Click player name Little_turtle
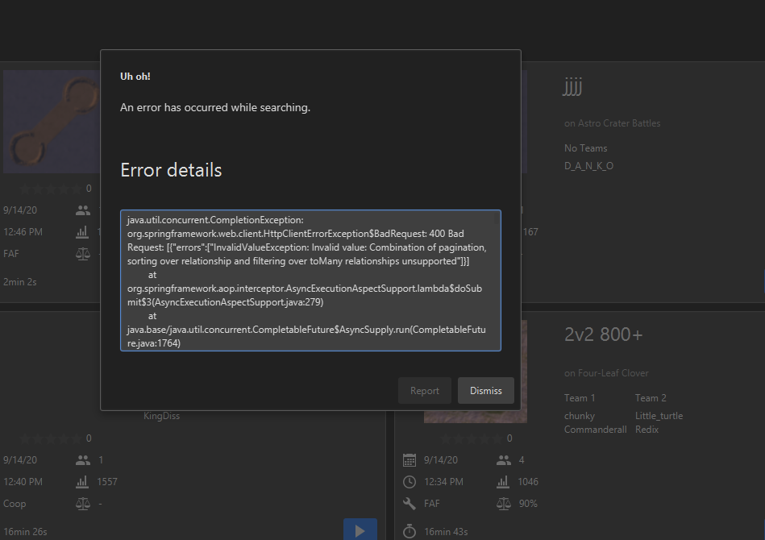Viewport: 765px width, 540px height. (659, 416)
